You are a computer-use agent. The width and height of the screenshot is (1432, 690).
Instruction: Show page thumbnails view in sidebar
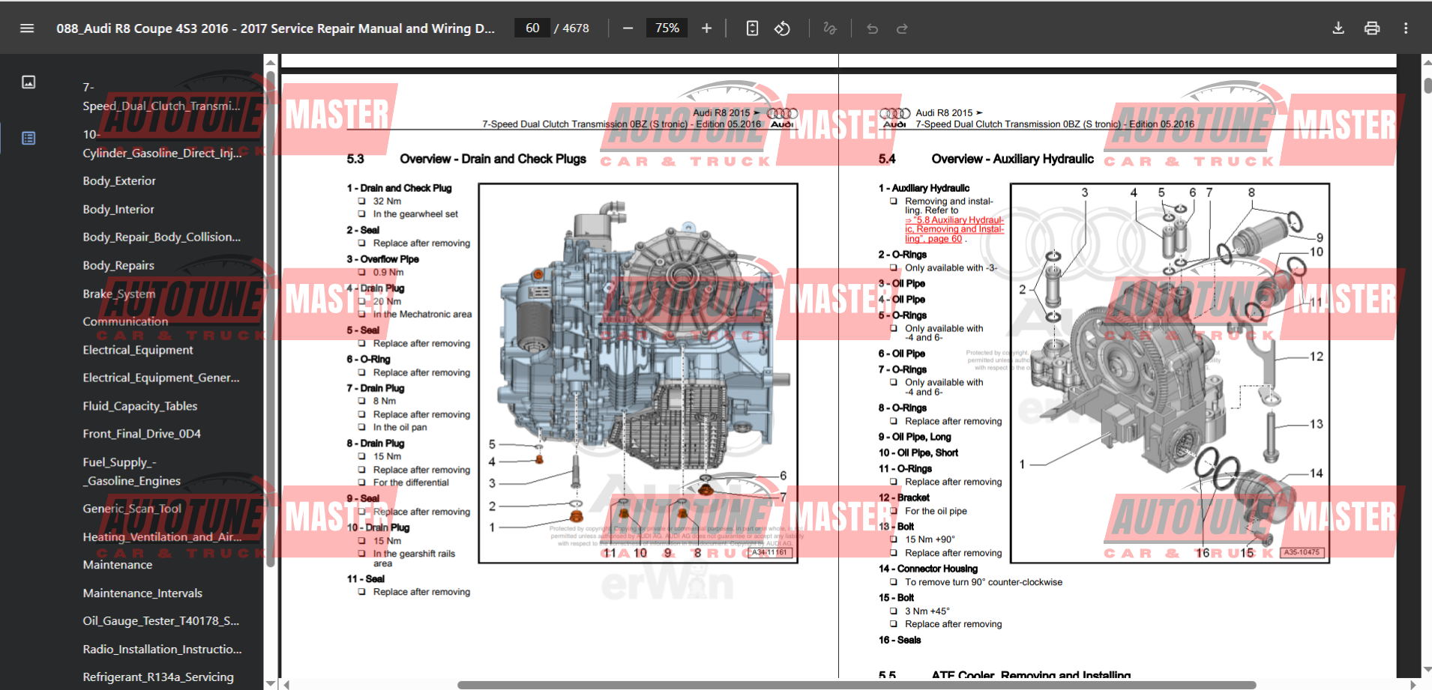[28, 82]
